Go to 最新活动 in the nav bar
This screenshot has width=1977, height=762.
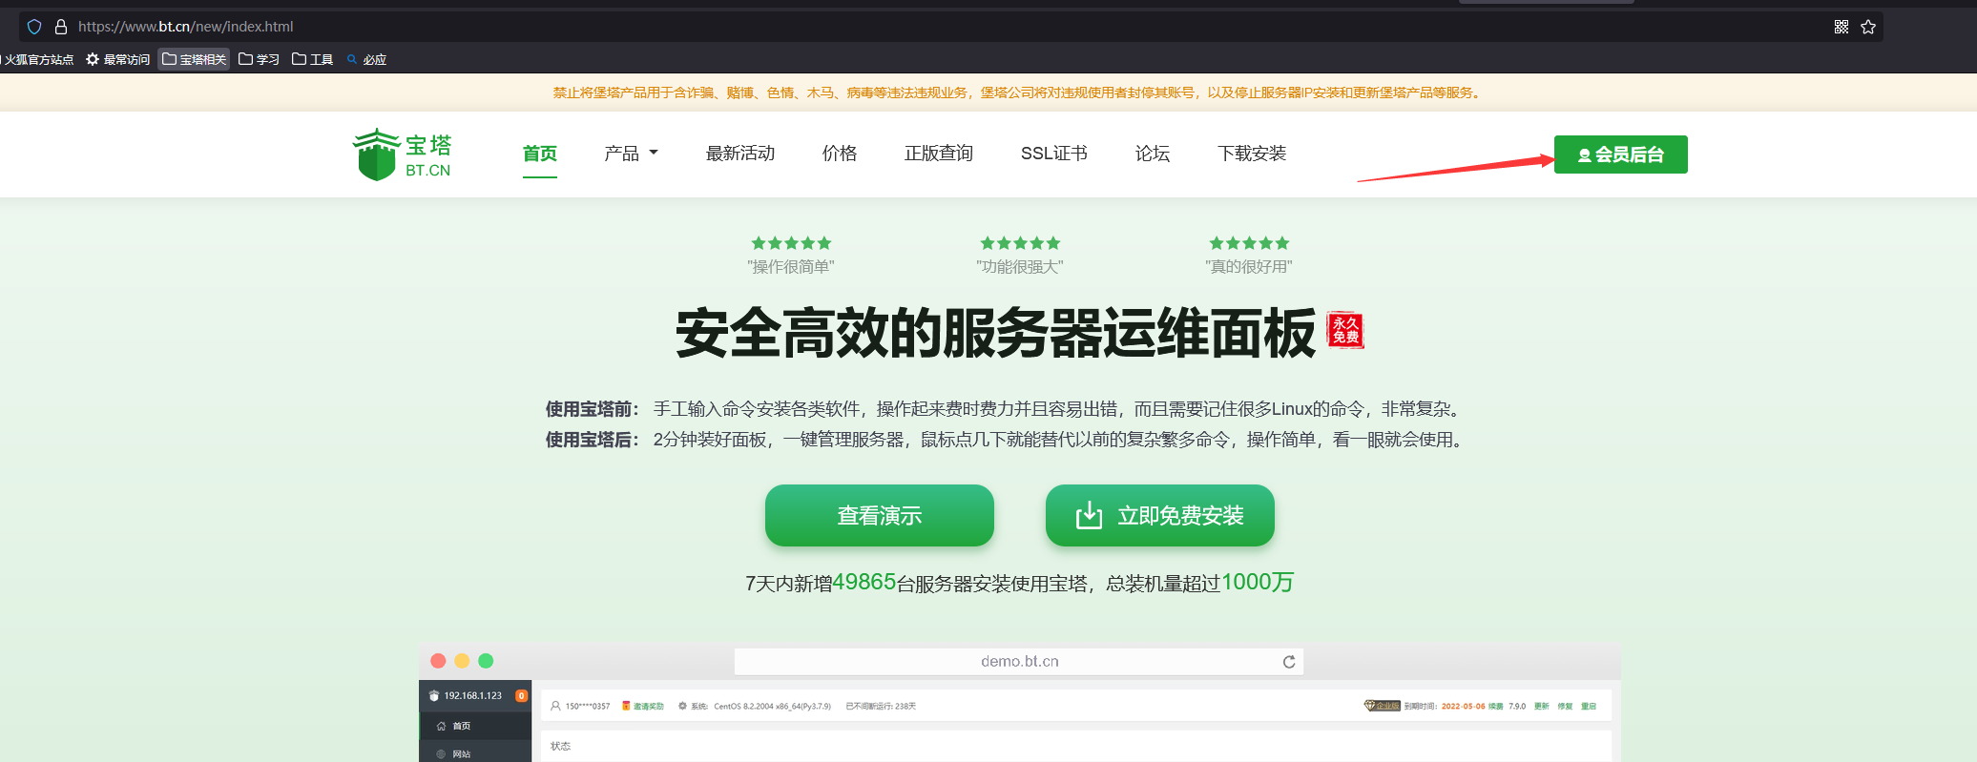point(740,154)
